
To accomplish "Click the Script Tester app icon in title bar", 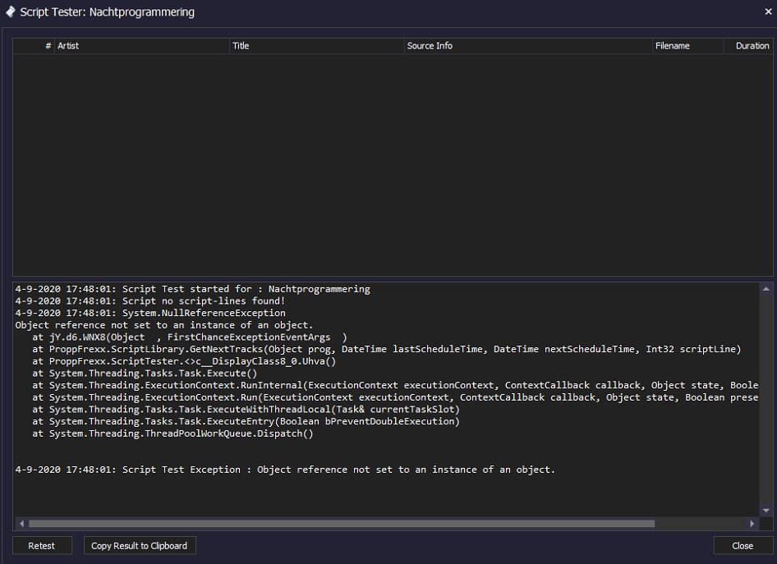I will pyautogui.click(x=11, y=12).
